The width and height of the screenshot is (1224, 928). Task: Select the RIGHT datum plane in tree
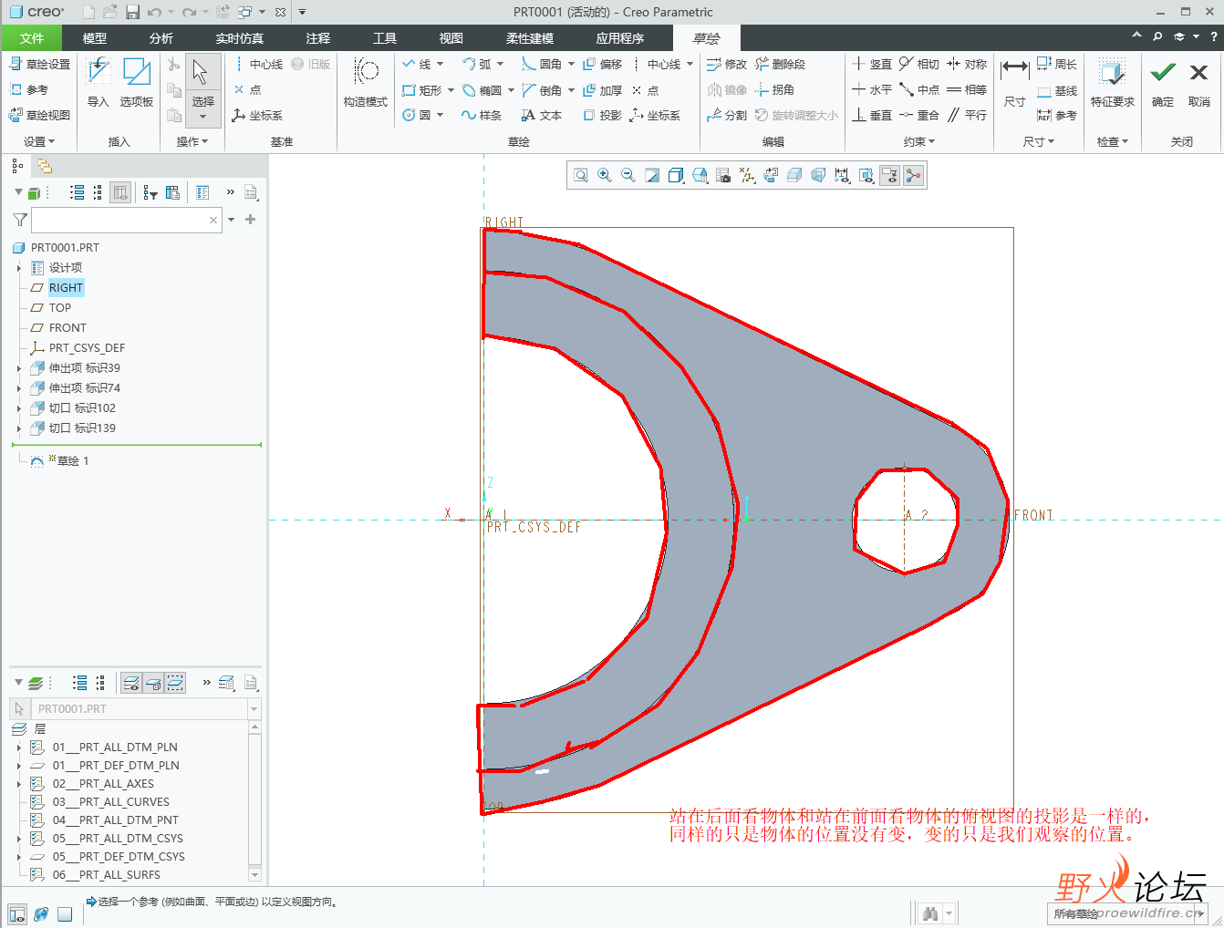tap(66, 288)
